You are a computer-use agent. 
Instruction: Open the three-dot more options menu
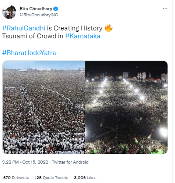165,9
